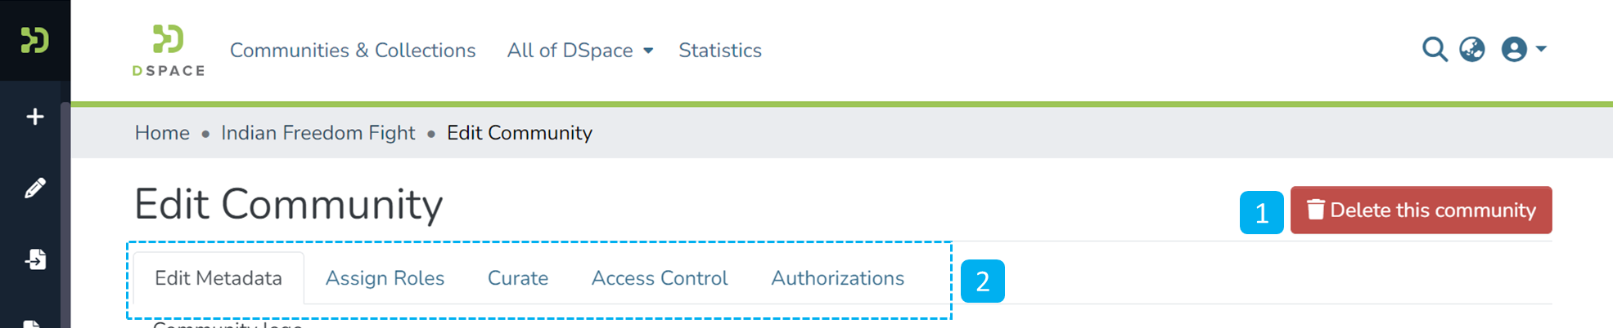The height and width of the screenshot is (328, 1613).
Task: Expand the All of DSpace dropdown
Action: click(x=579, y=51)
